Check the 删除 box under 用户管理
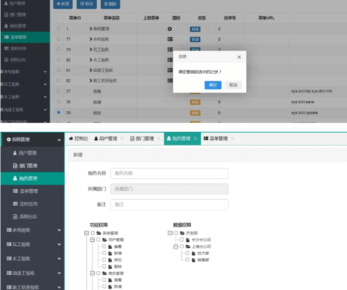 104,266
